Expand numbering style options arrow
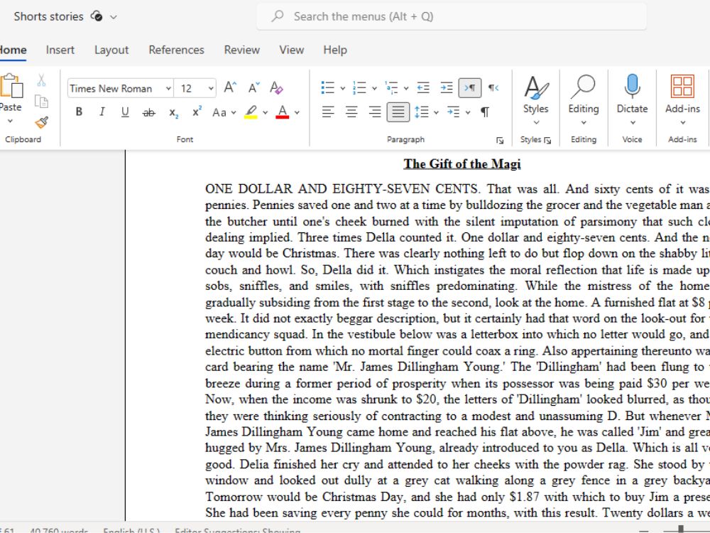Screen dimensions: 710x533 click(374, 88)
